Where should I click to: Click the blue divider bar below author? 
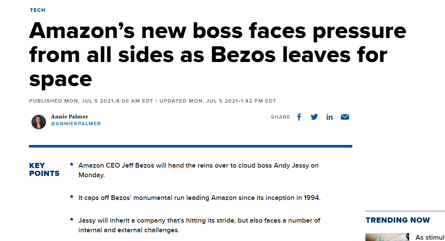click(190, 146)
